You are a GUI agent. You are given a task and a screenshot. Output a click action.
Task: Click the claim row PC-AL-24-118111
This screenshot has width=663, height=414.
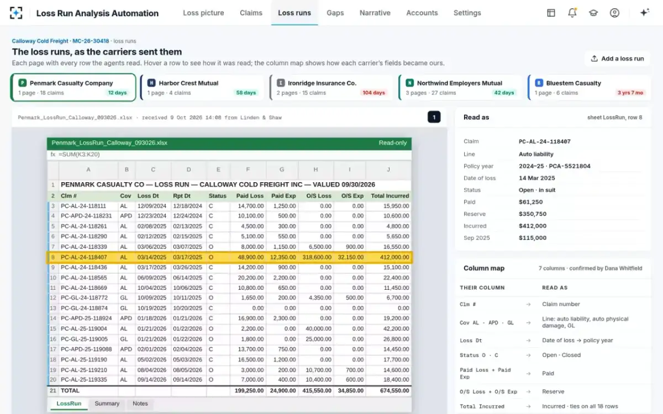pos(229,206)
